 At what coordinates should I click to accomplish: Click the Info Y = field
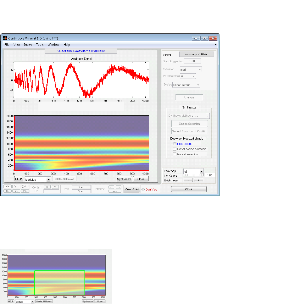[x=81, y=191]
